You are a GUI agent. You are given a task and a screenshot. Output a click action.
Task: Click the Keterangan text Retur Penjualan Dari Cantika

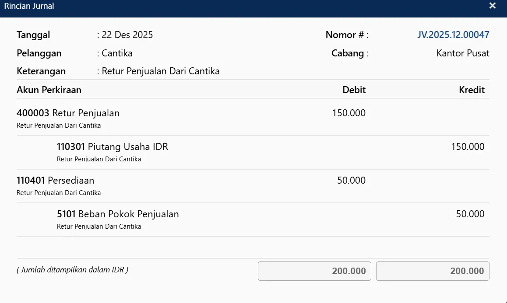(x=160, y=71)
